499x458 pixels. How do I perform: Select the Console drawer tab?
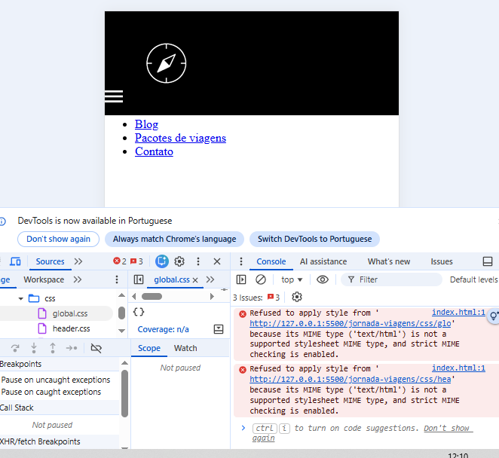271,261
